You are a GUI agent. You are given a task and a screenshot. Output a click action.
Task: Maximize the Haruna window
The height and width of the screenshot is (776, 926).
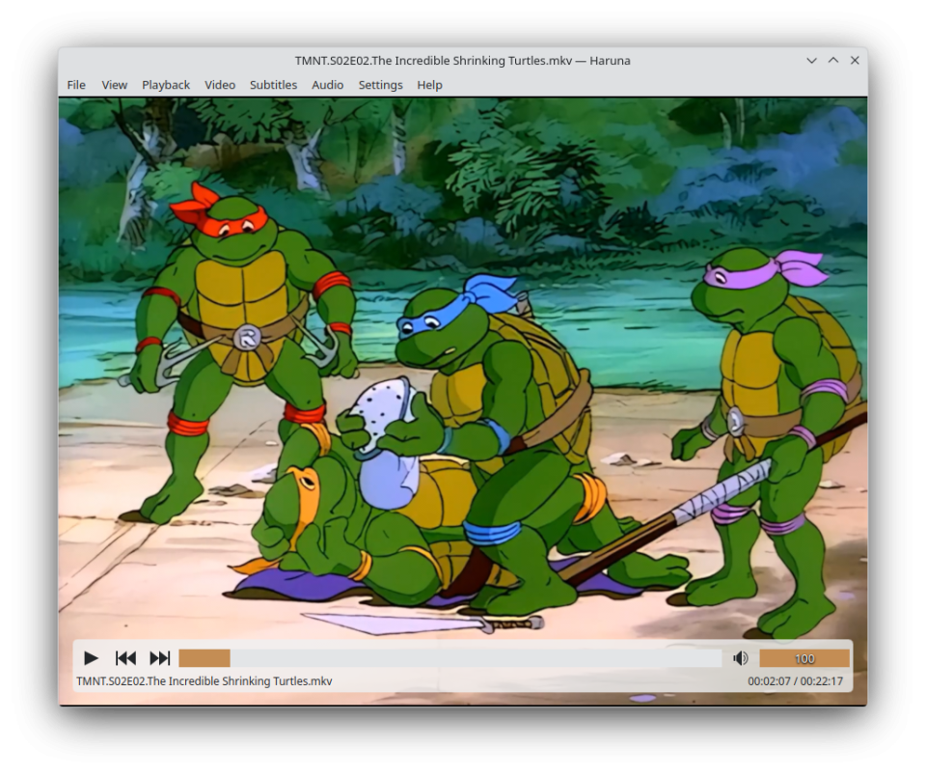point(833,60)
